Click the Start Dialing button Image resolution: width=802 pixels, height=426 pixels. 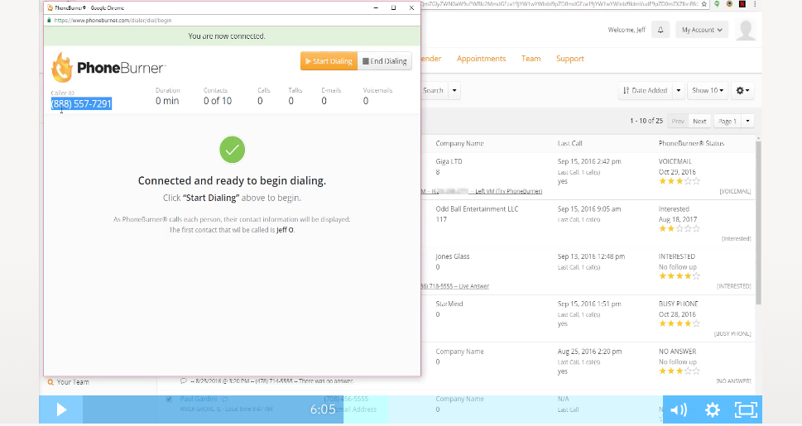click(x=329, y=61)
